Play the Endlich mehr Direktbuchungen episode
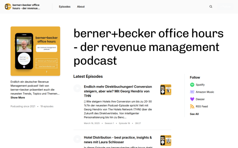238x148 pixels. [77, 88]
